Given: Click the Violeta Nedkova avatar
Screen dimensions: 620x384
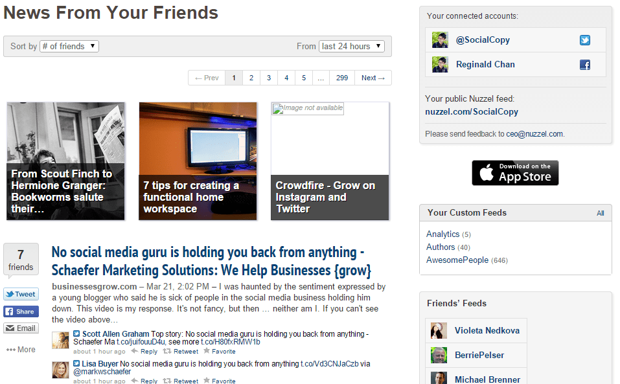Looking at the screenshot, I should pos(439,331).
